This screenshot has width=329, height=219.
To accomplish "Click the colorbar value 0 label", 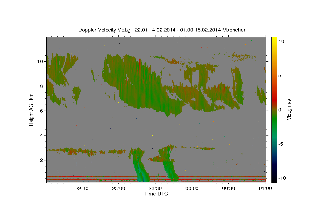I will (x=280, y=110).
